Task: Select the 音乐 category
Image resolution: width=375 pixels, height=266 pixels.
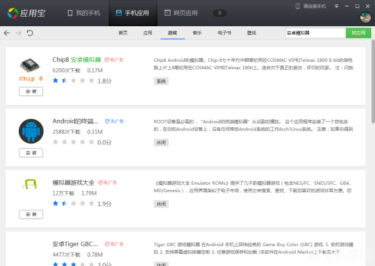Action: [x=197, y=32]
